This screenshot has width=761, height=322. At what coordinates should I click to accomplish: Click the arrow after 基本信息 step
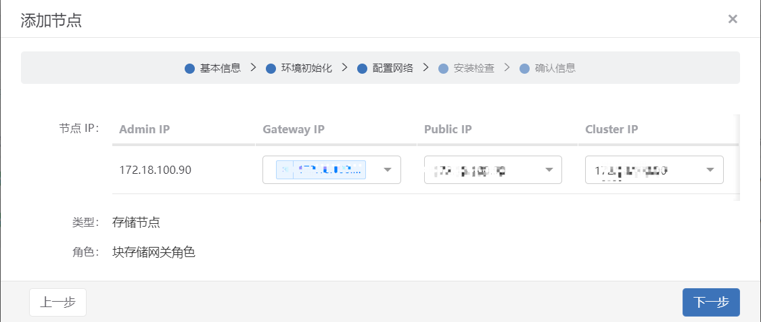click(253, 68)
